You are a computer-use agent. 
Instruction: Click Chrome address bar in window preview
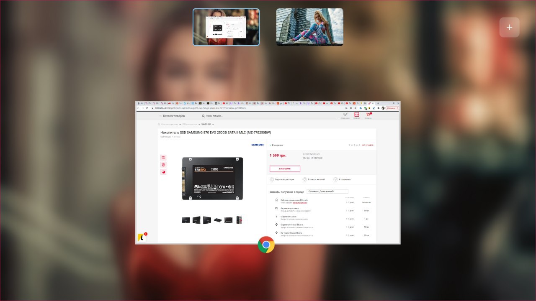pyautogui.click(x=247, y=108)
